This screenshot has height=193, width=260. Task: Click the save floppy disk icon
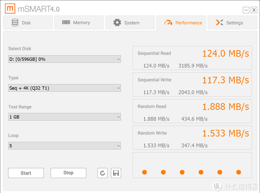tap(116, 173)
